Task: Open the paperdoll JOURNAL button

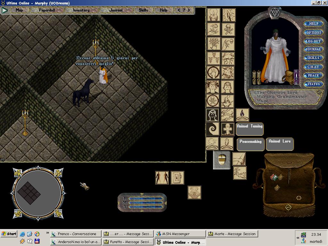Action: (313, 49)
